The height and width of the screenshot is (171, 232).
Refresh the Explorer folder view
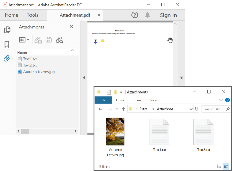pyautogui.click(x=197, y=109)
